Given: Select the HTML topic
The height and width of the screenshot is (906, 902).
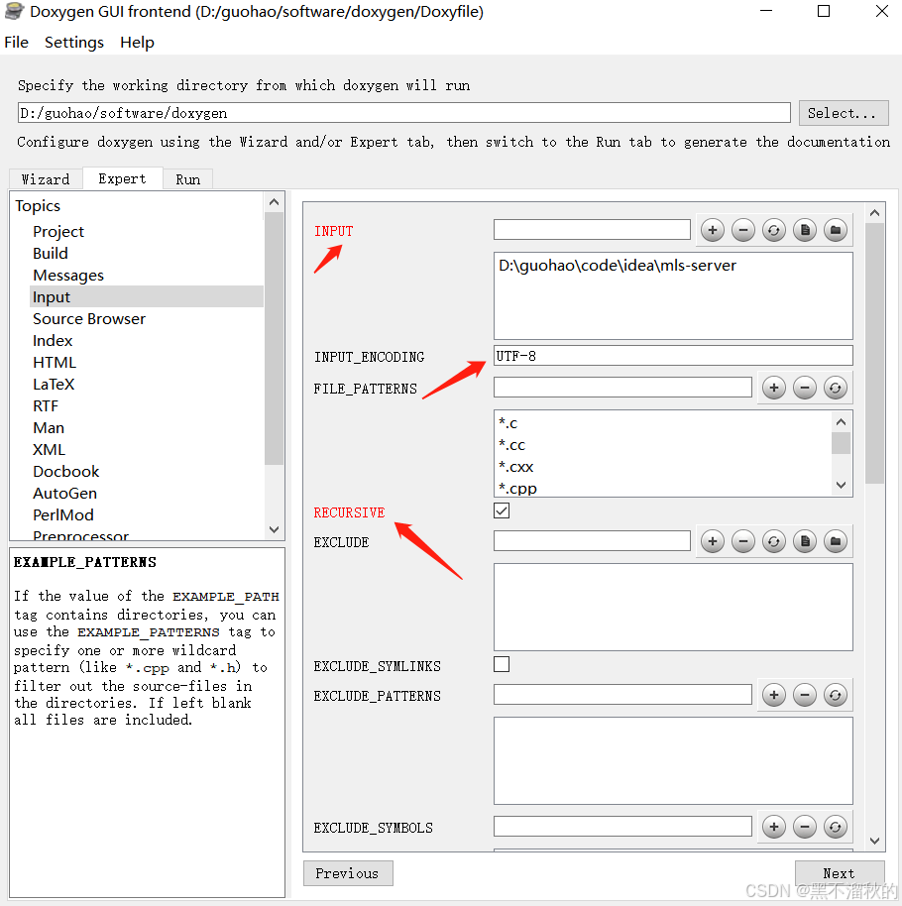Looking at the screenshot, I should [x=55, y=362].
